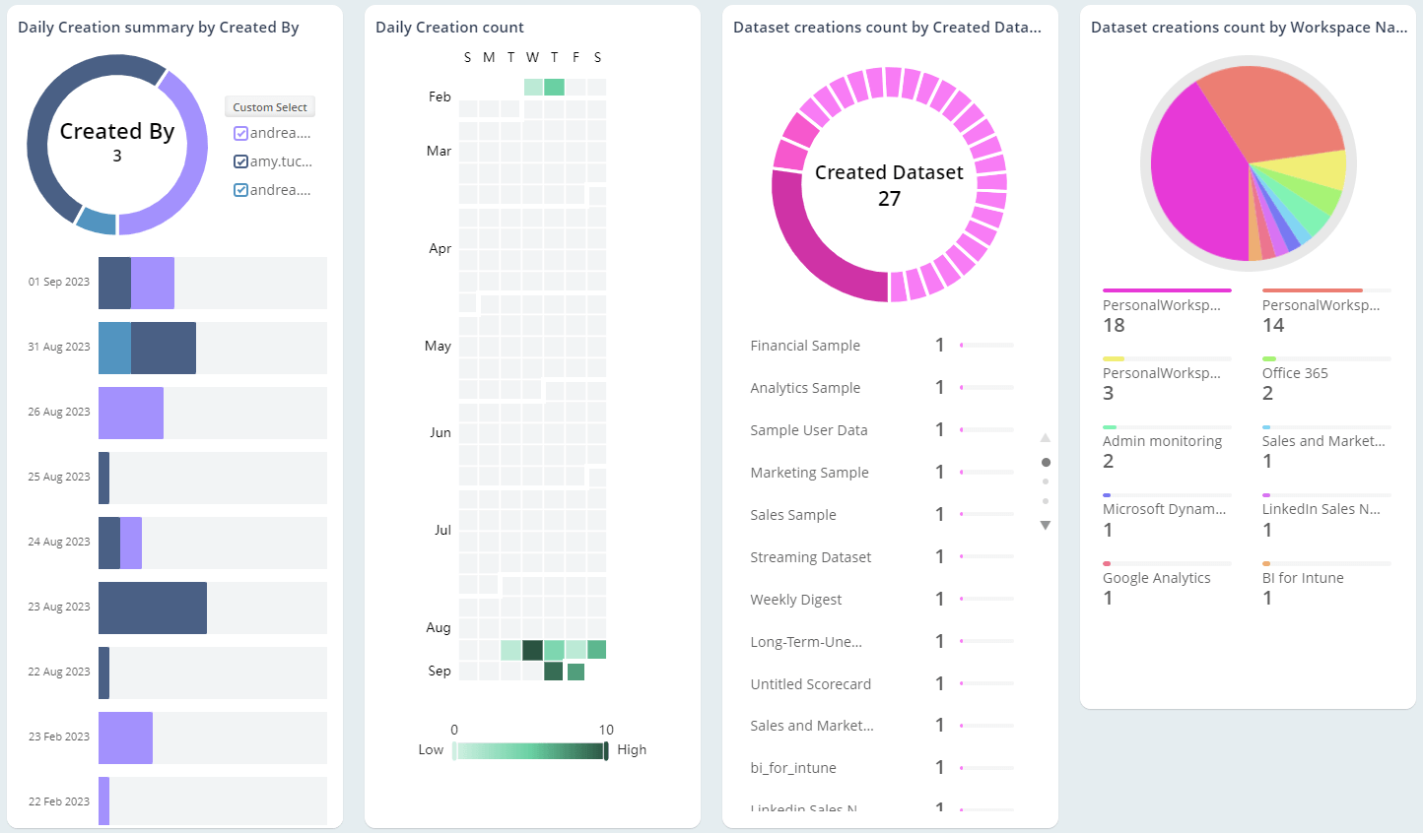Click the pagination up arrow in dataset list
Screen dimensions: 1423x833
(x=1046, y=436)
